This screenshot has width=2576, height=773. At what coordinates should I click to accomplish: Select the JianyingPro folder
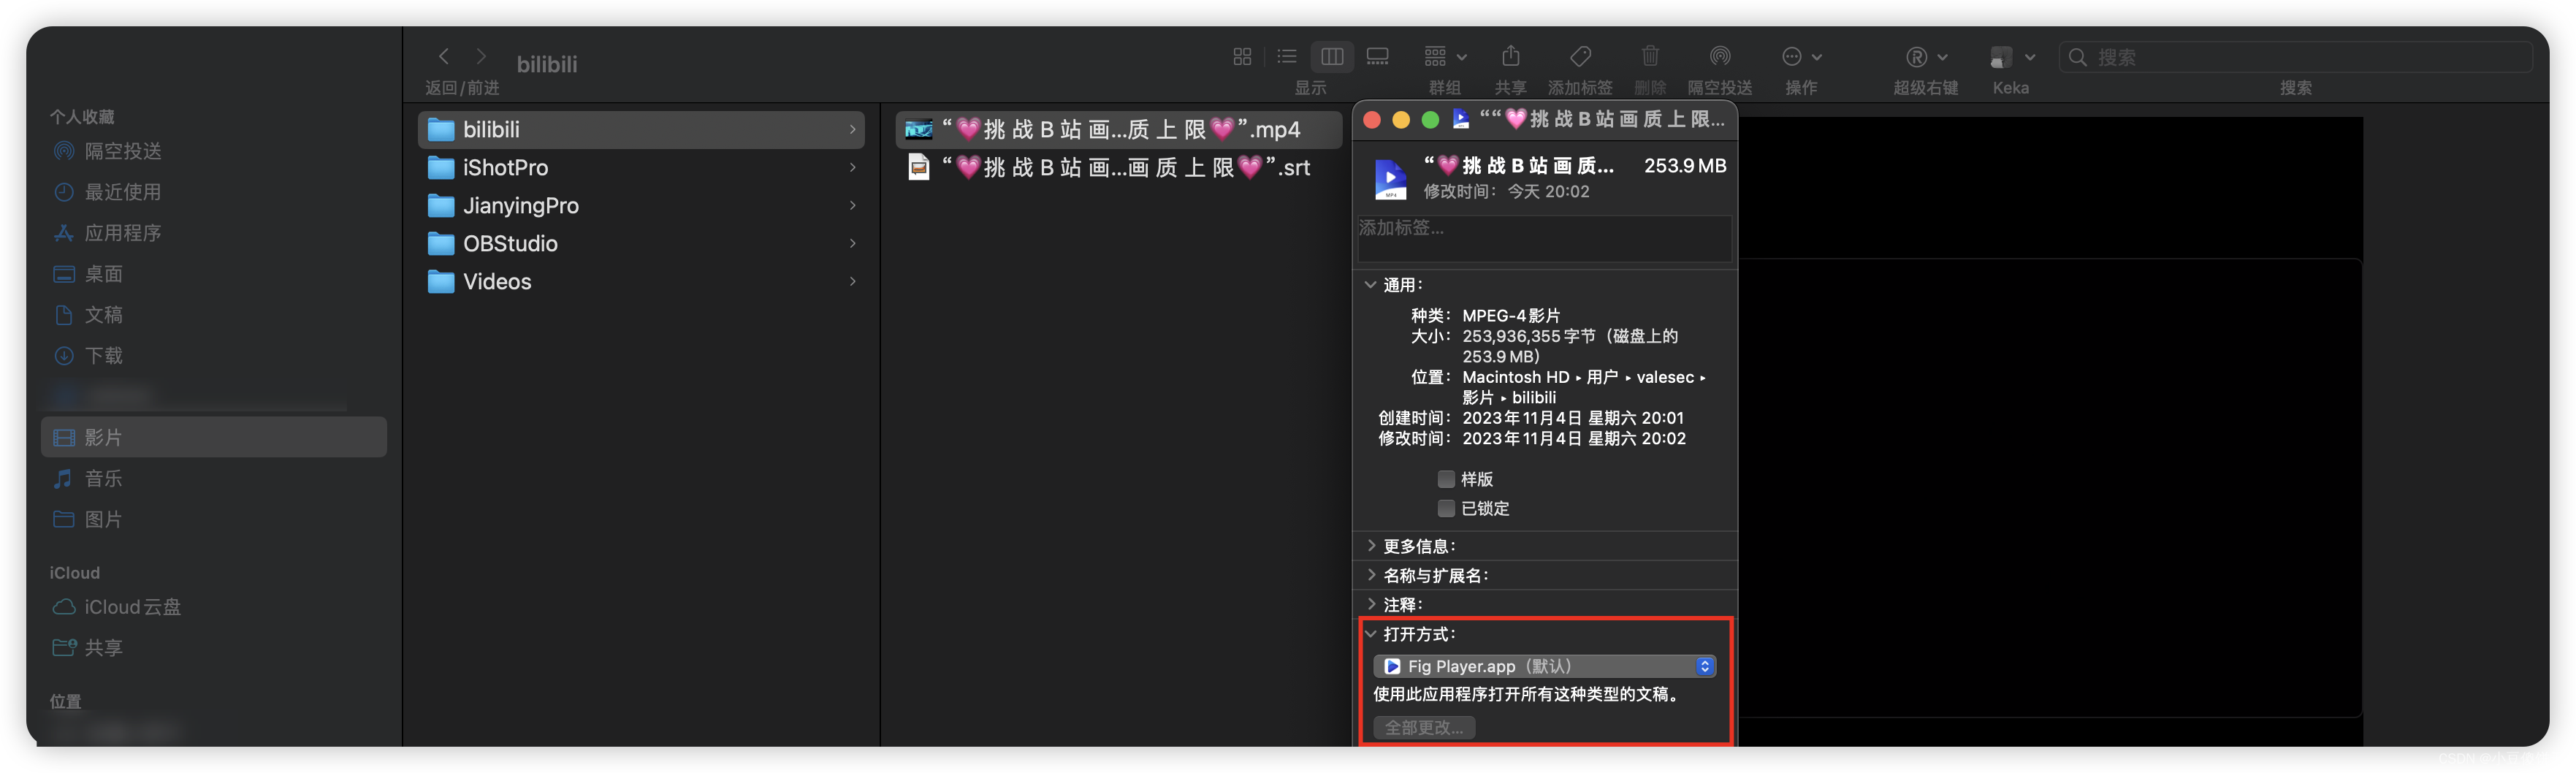click(641, 206)
